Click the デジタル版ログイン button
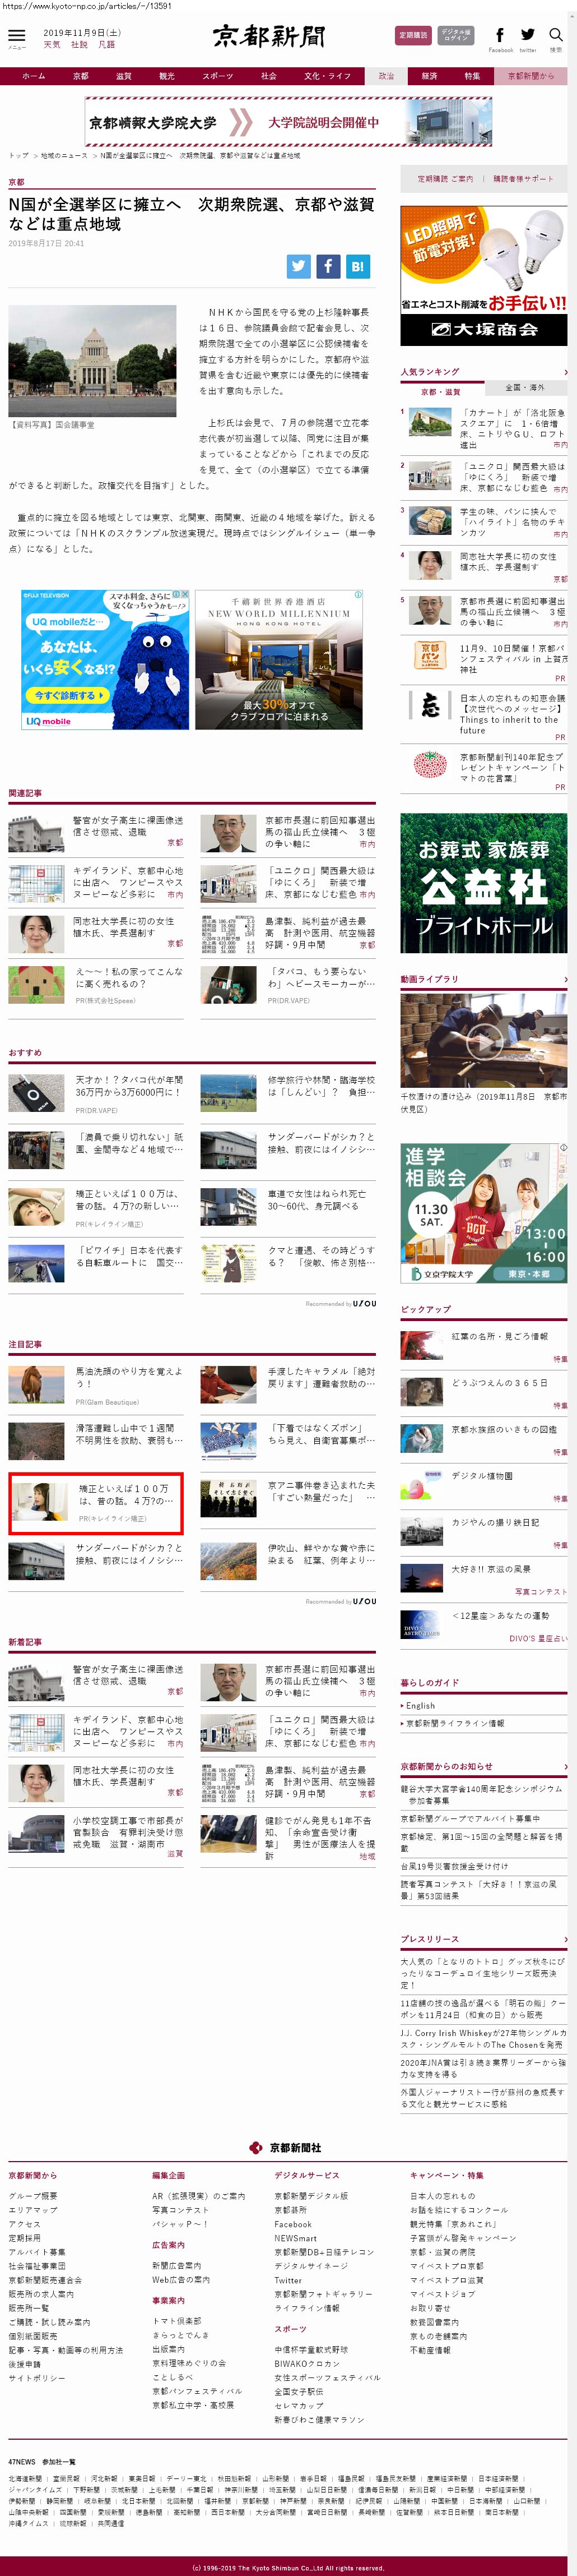 tap(456, 35)
